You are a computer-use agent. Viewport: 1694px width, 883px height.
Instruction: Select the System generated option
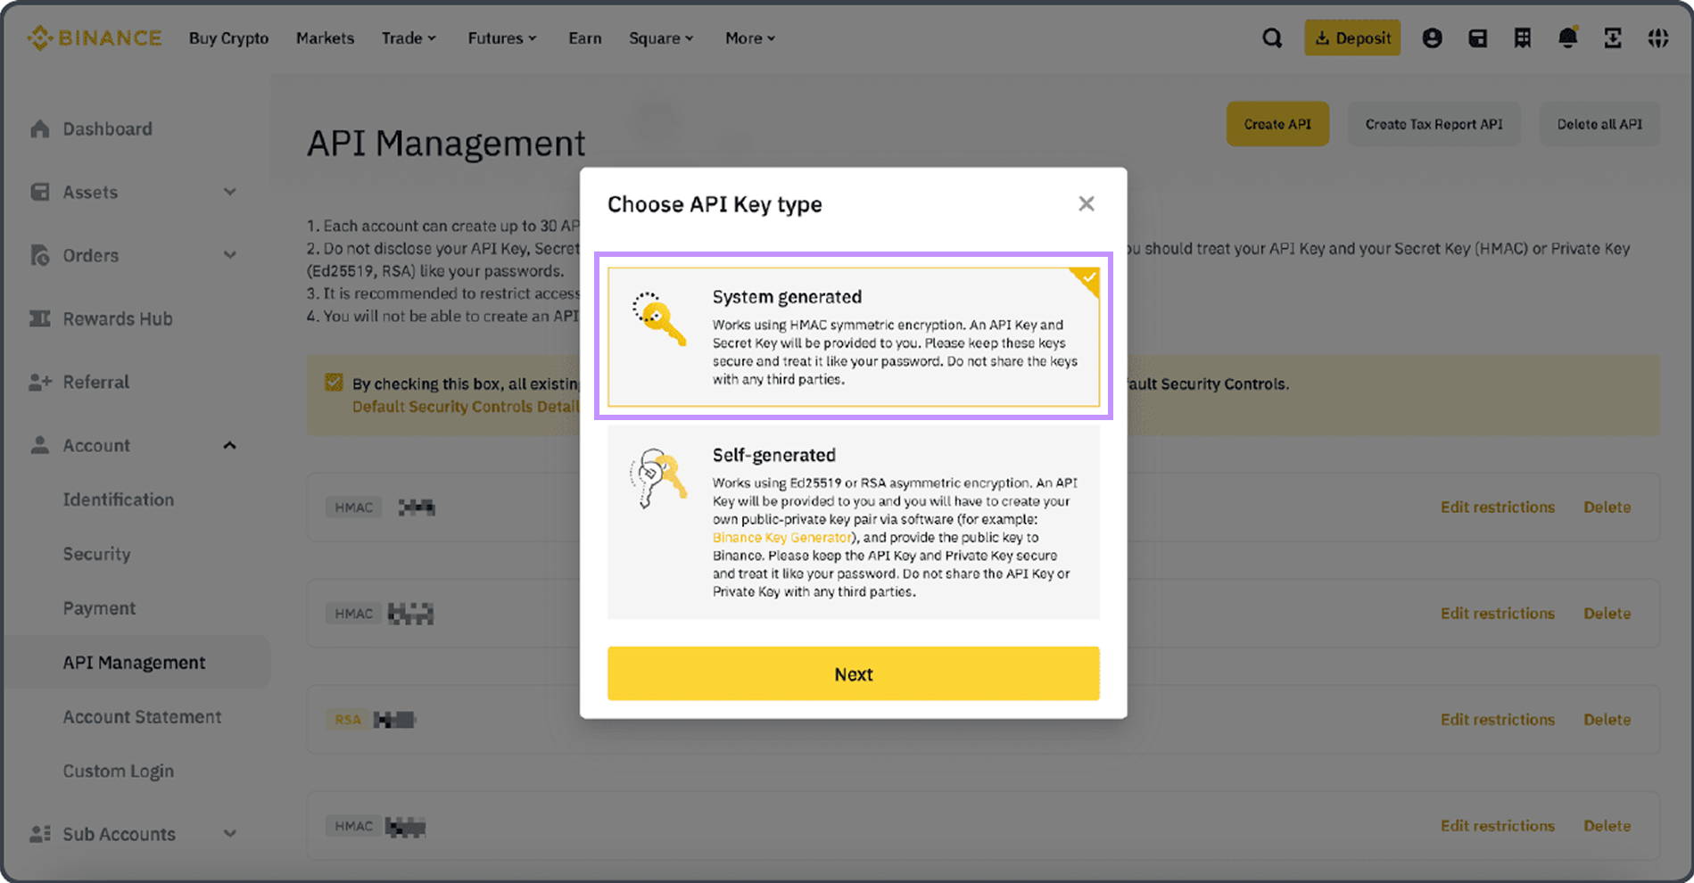coord(854,337)
